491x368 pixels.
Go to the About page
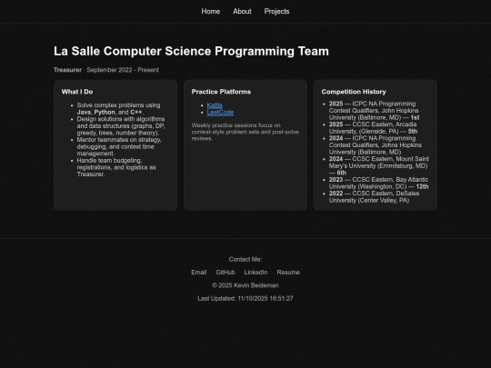pos(242,12)
